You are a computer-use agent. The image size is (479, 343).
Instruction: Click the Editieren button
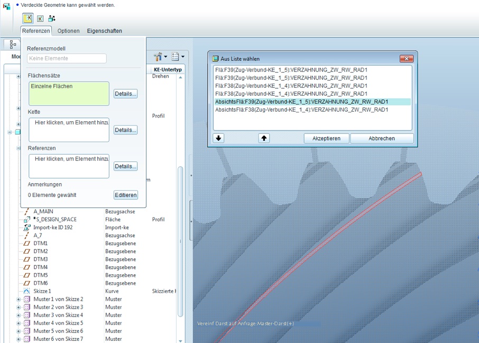126,195
